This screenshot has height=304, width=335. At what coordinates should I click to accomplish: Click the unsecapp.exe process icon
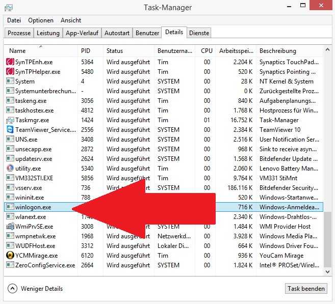[x=10, y=149]
